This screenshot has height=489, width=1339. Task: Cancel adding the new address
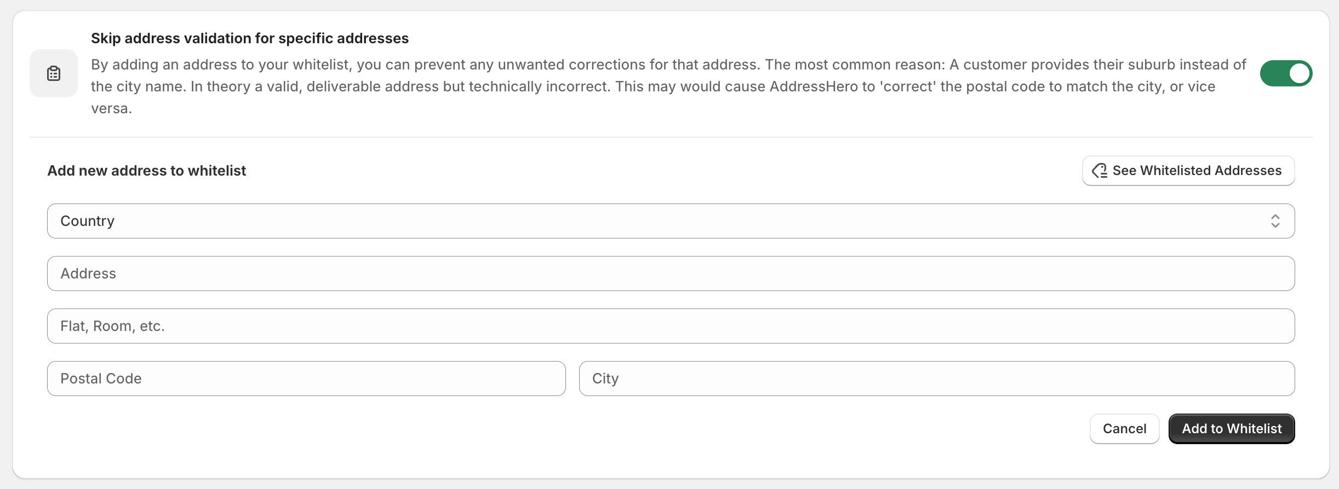(1124, 429)
